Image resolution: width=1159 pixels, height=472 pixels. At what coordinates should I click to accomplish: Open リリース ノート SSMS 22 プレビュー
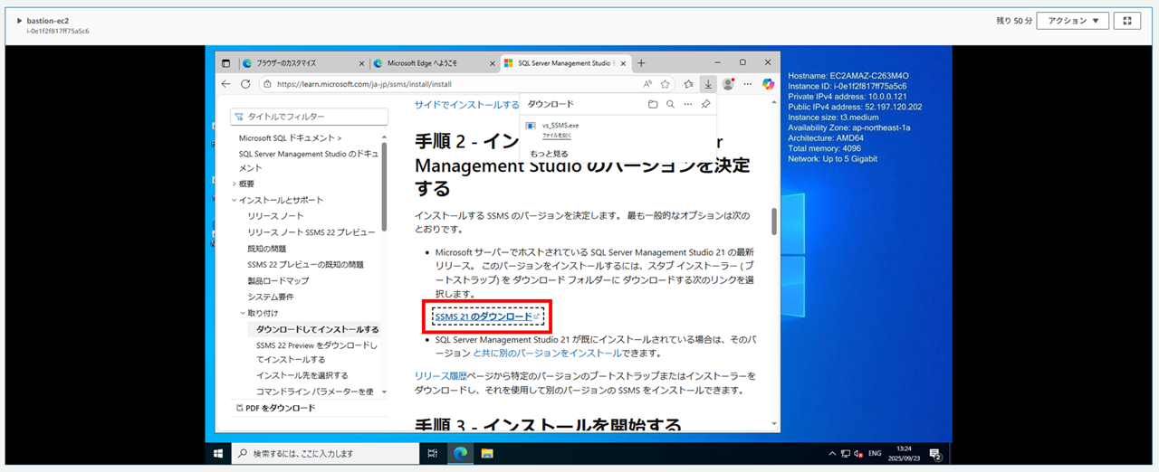pos(311,232)
